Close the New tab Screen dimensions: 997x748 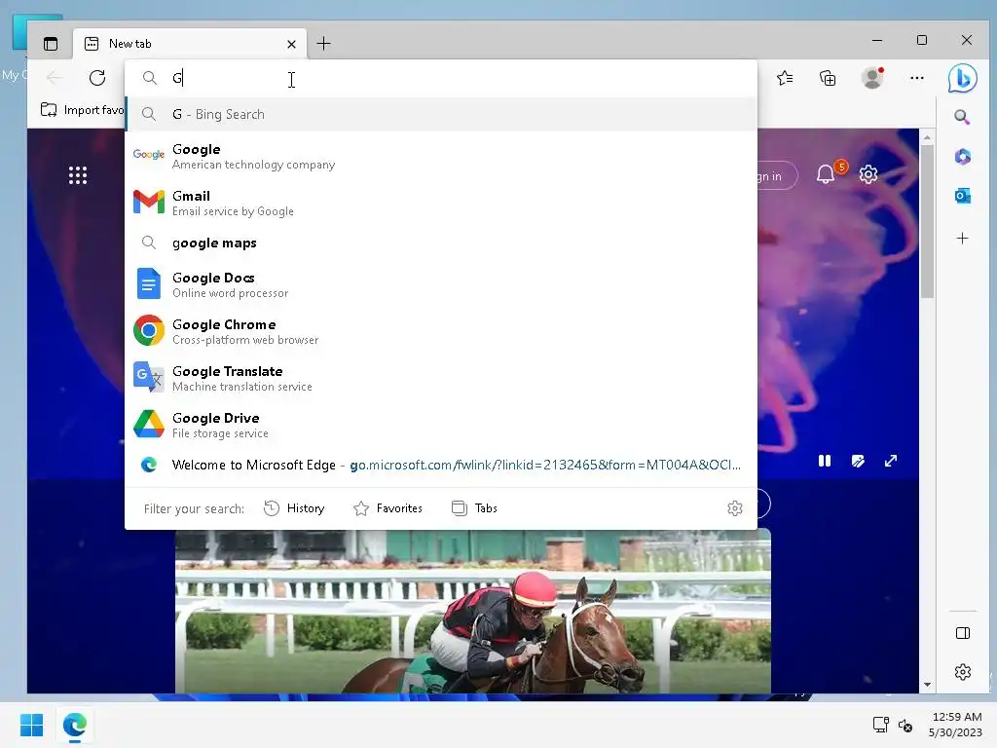pos(291,44)
